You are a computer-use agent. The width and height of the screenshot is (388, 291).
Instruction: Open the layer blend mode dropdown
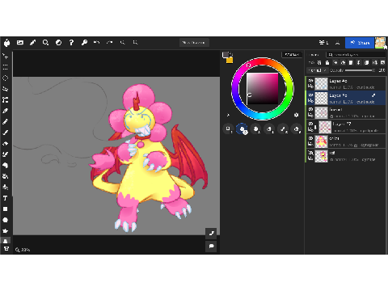pyautogui.click(x=317, y=70)
